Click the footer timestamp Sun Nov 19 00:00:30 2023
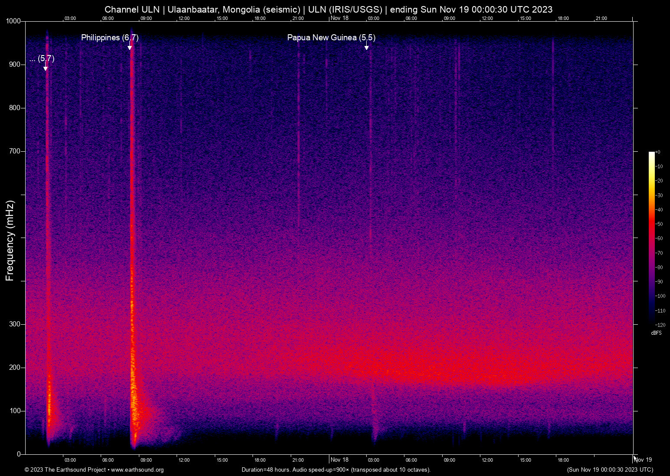 (610, 470)
